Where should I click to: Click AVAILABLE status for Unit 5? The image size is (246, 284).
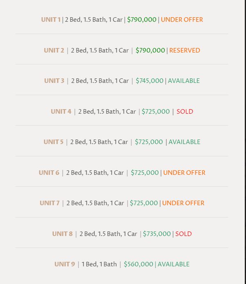185,142
